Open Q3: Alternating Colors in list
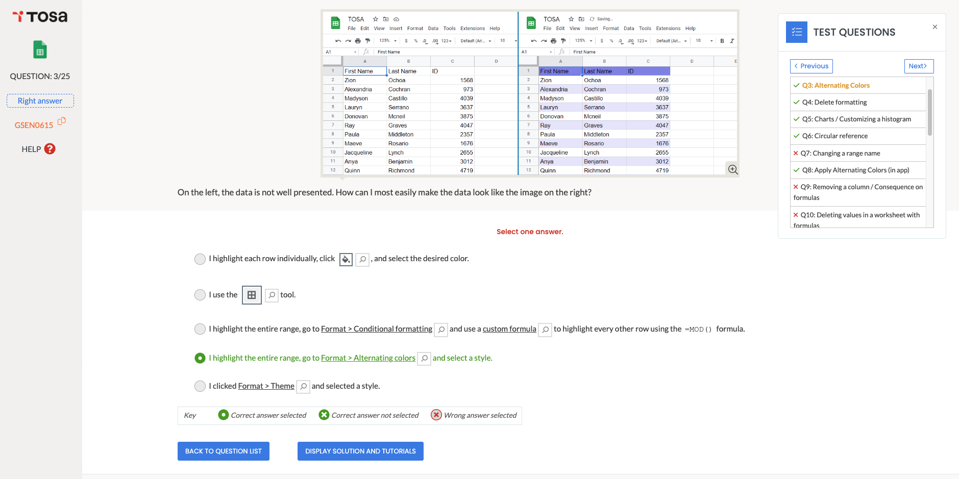This screenshot has width=959, height=479. (x=857, y=85)
